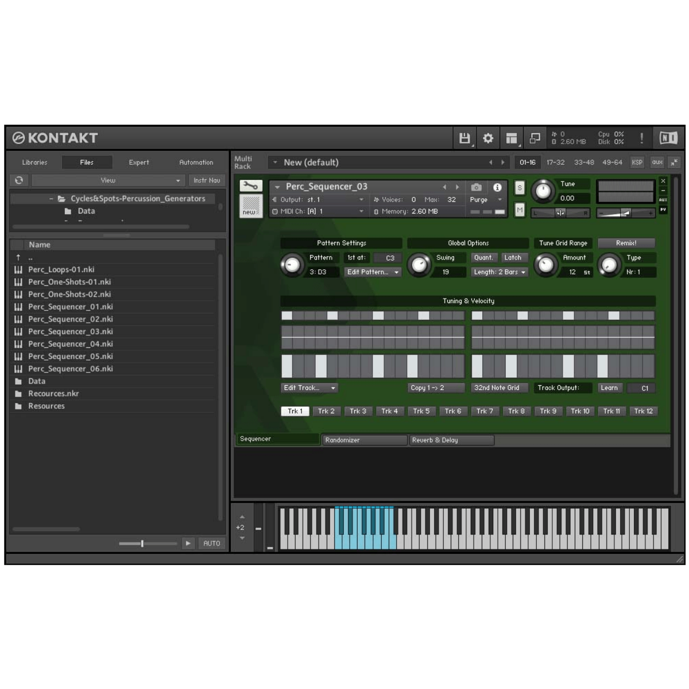Switch to Libraries tab

coord(34,162)
